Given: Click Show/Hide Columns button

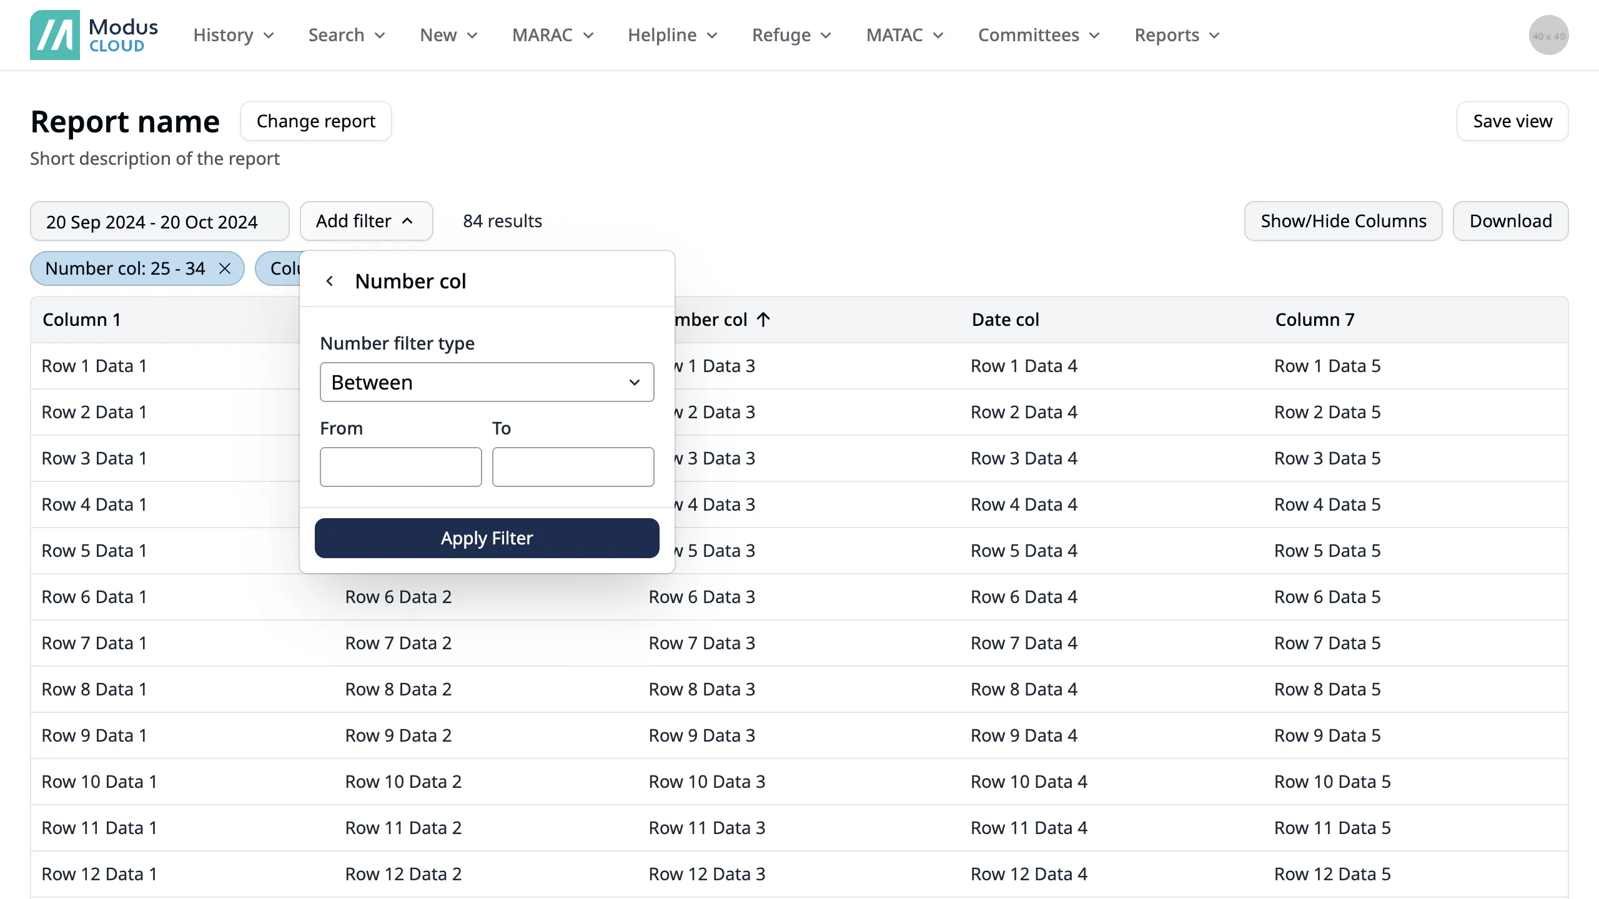Looking at the screenshot, I should (x=1343, y=221).
